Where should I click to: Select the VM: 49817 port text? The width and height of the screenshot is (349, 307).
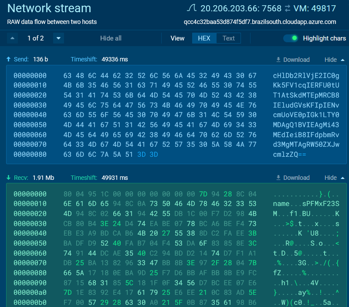(315, 8)
